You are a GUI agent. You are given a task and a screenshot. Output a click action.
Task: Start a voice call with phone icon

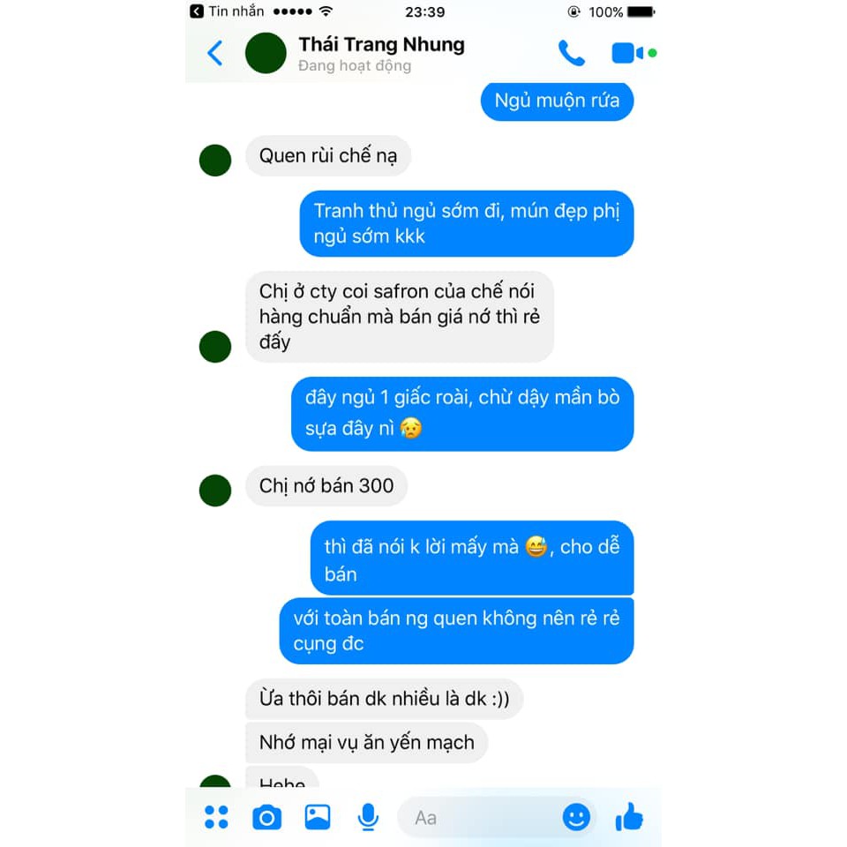click(572, 53)
